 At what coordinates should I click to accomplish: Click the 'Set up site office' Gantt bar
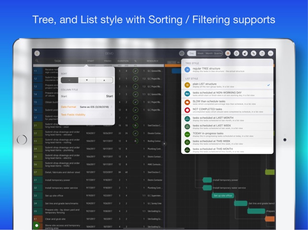pos(223,196)
